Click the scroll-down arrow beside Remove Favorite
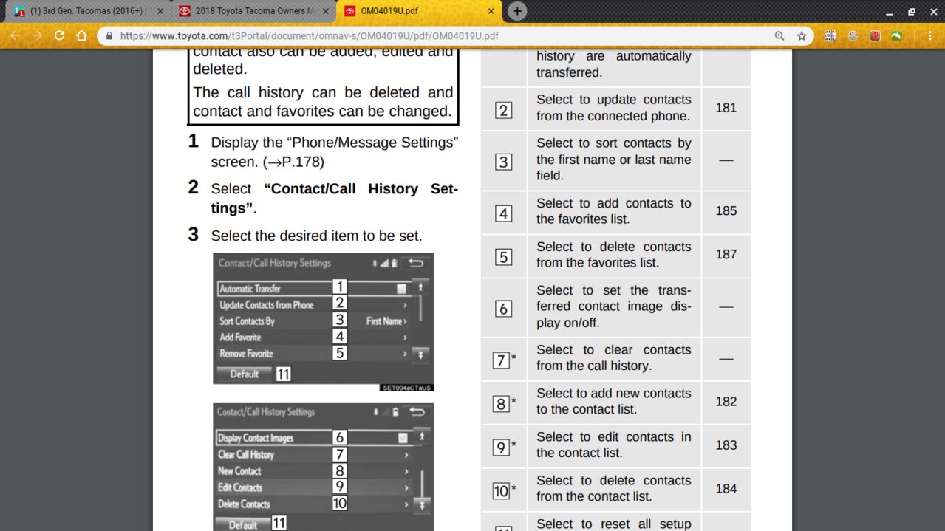The height and width of the screenshot is (531, 945). tap(420, 354)
